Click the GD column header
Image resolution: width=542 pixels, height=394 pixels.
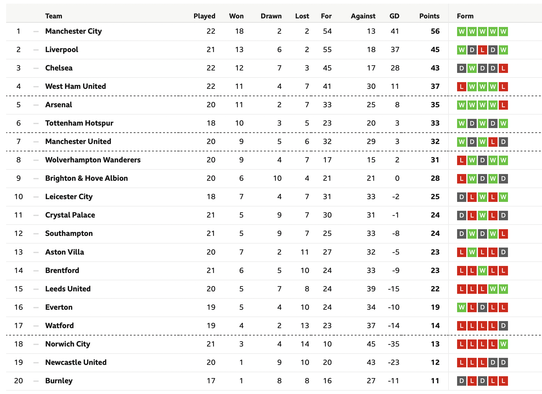point(394,16)
